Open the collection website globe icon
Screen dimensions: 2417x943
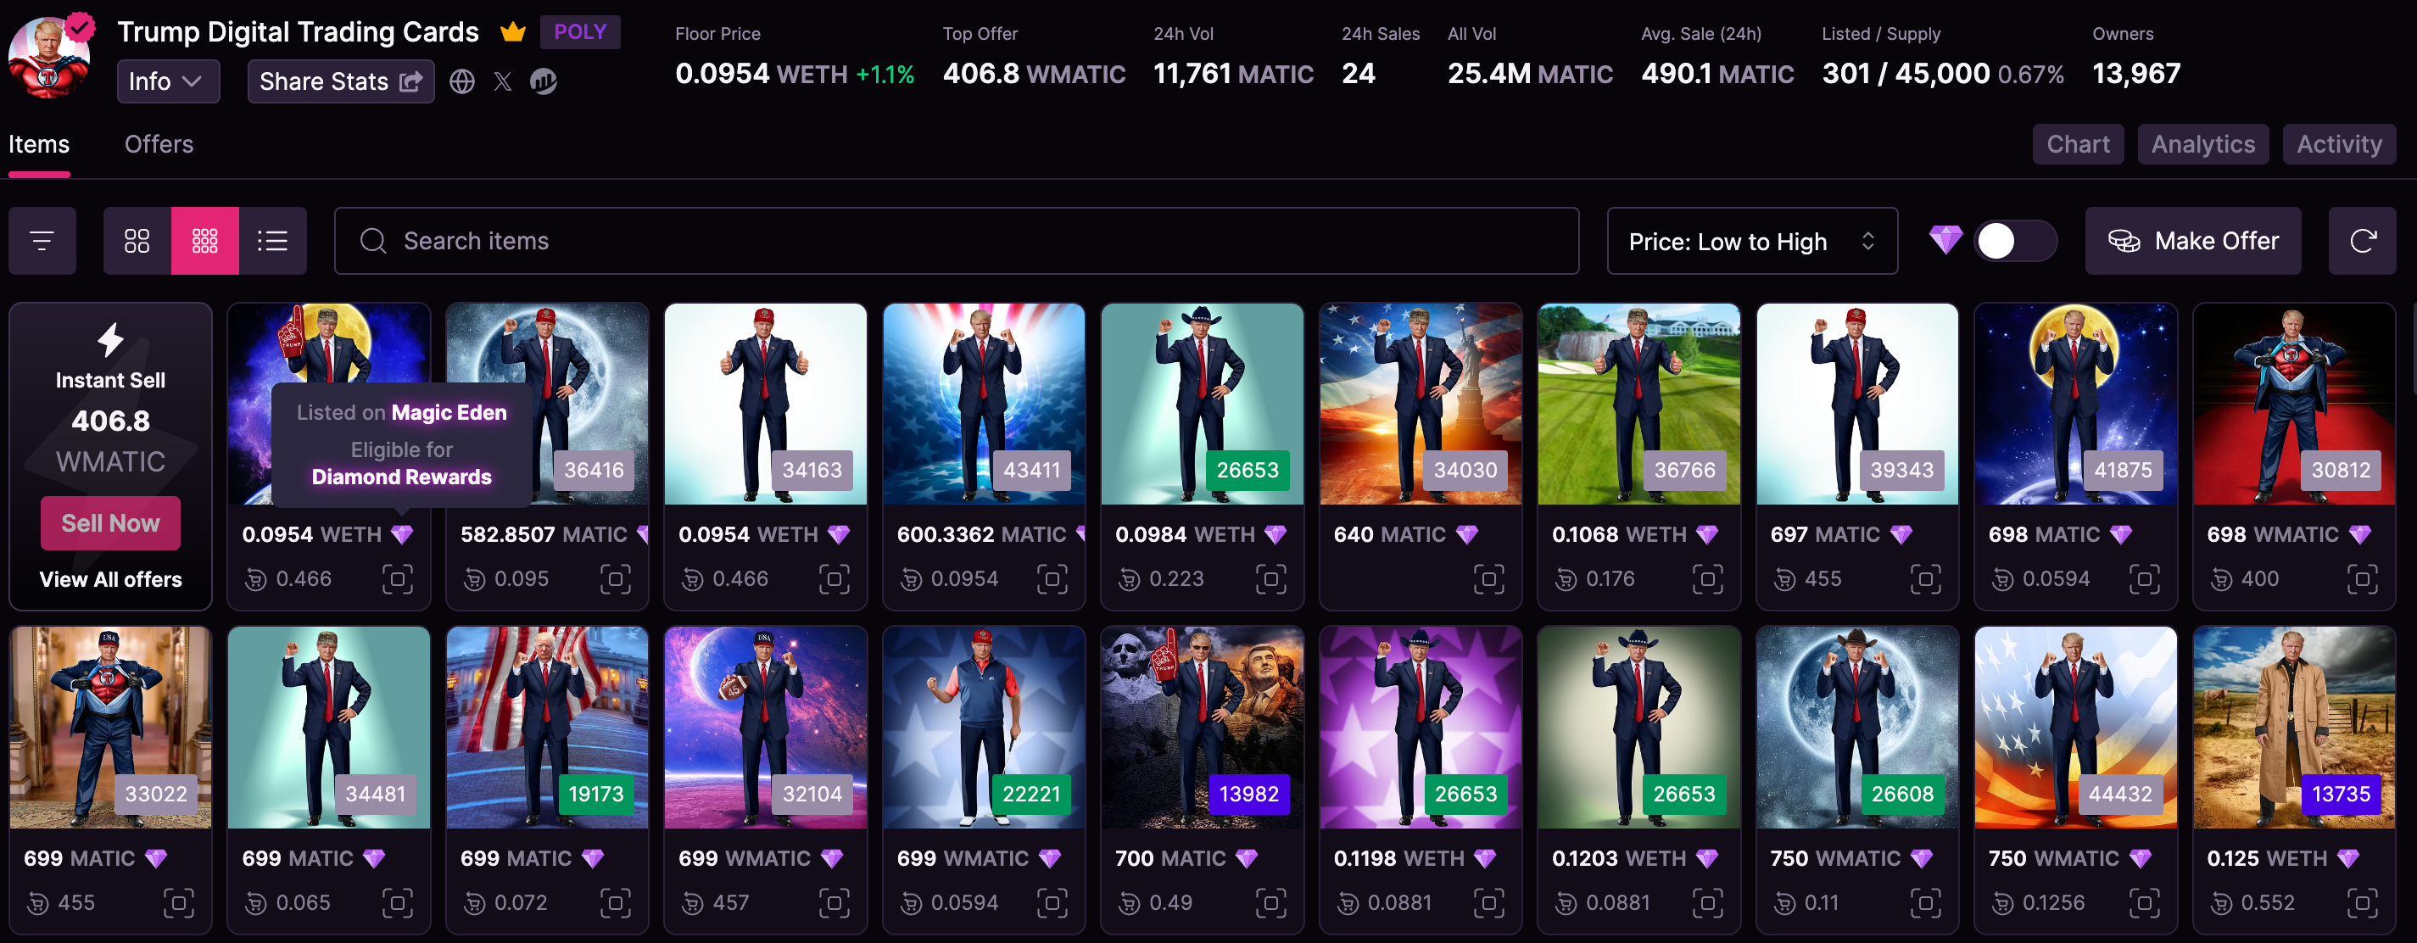(x=461, y=81)
